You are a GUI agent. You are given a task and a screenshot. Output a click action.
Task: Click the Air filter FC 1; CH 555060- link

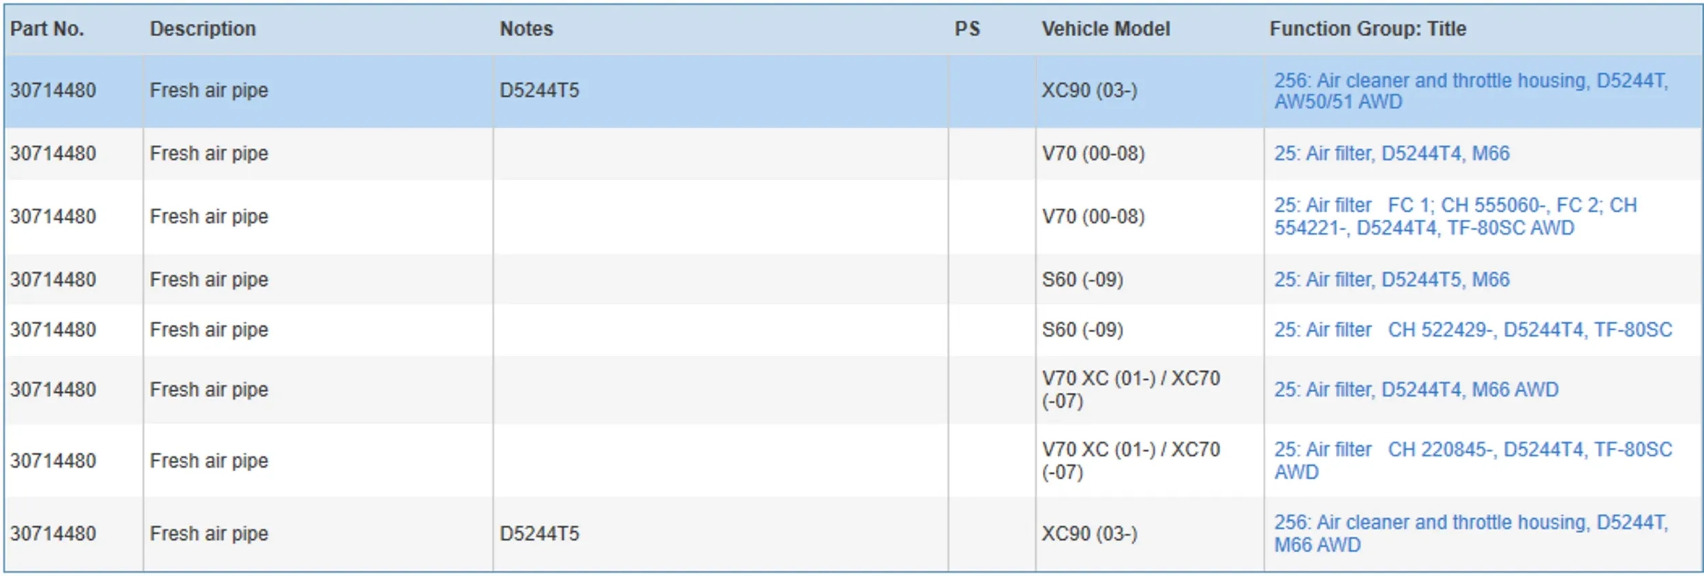[x=1455, y=216]
